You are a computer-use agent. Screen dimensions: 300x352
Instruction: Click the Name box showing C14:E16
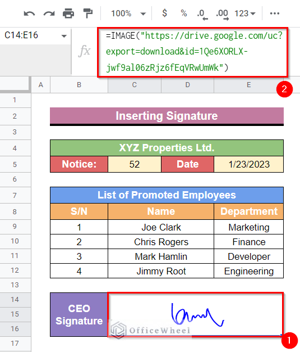coord(35,35)
